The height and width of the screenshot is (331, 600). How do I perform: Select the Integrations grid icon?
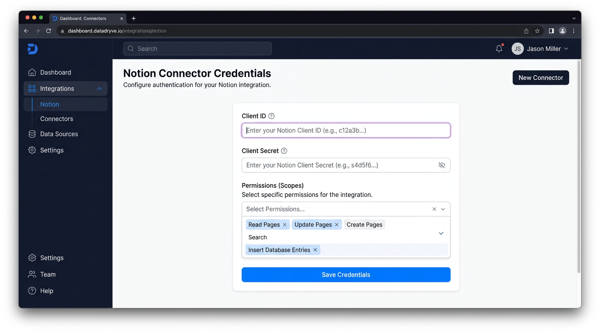[32, 88]
